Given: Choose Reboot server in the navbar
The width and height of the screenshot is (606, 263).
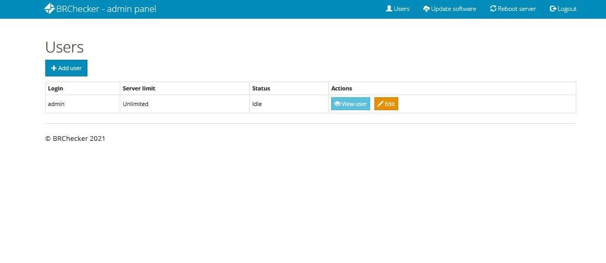Looking at the screenshot, I should pyautogui.click(x=513, y=8).
